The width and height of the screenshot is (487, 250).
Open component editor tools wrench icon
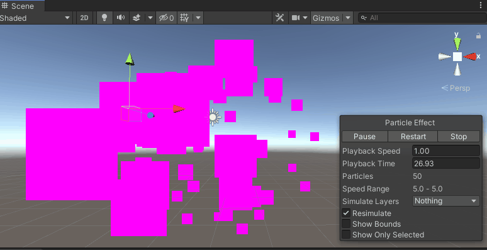pyautogui.click(x=279, y=18)
